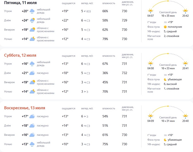Click Friday morning light rain icon

pos(32,11)
